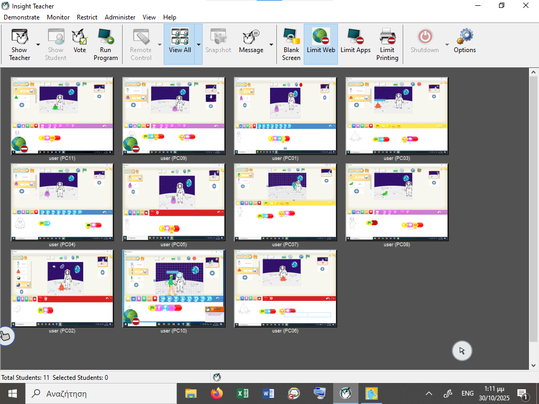Click the vertical scrollbar in thumbnail view
The image size is (539, 404).
[533, 210]
